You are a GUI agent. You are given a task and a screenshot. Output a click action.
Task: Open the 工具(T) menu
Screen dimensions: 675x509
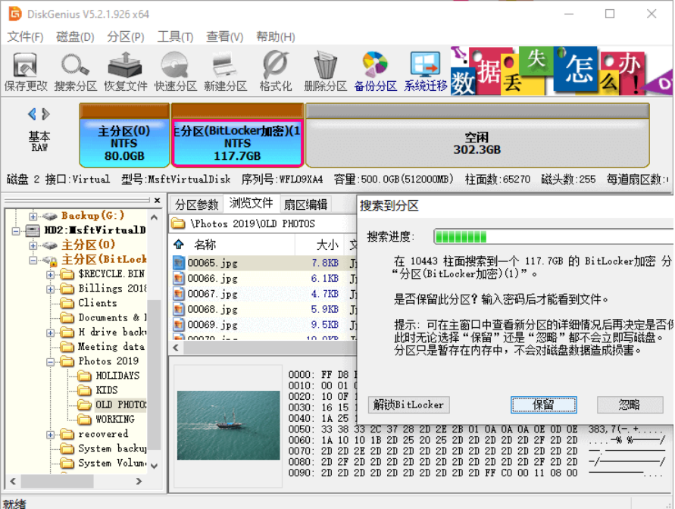pos(175,36)
